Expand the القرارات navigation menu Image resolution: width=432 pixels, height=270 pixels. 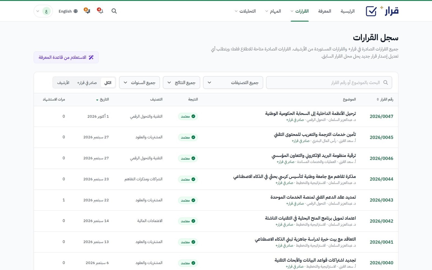click(x=299, y=11)
